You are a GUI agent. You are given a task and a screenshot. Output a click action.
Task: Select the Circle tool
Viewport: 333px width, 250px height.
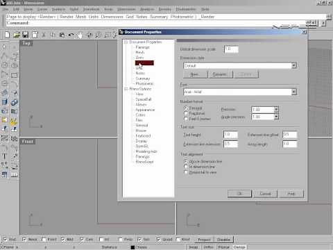coord(4,65)
